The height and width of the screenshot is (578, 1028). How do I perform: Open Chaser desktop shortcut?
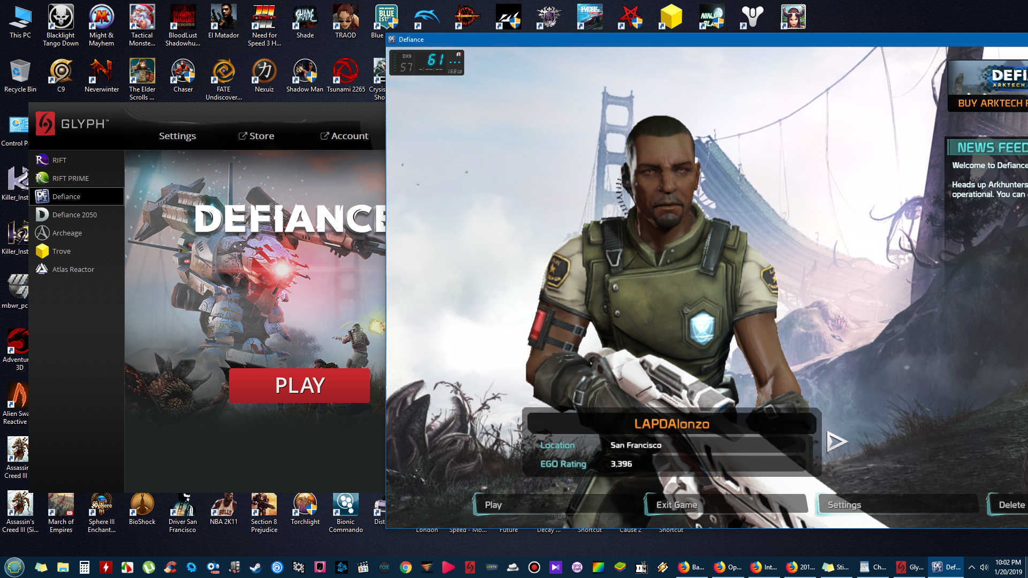[183, 76]
